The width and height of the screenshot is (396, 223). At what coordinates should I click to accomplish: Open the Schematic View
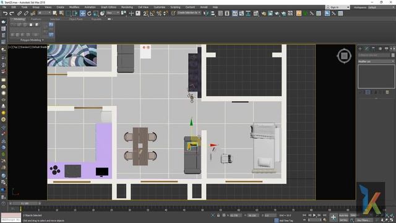tap(248, 13)
